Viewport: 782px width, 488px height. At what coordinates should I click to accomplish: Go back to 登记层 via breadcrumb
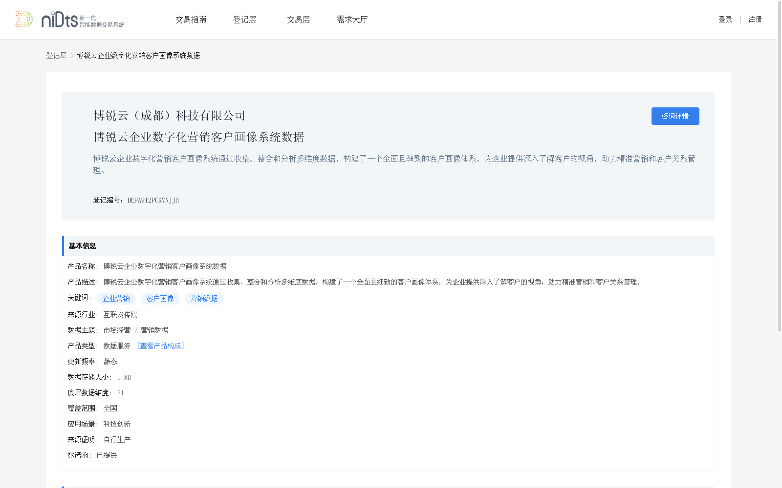point(56,56)
